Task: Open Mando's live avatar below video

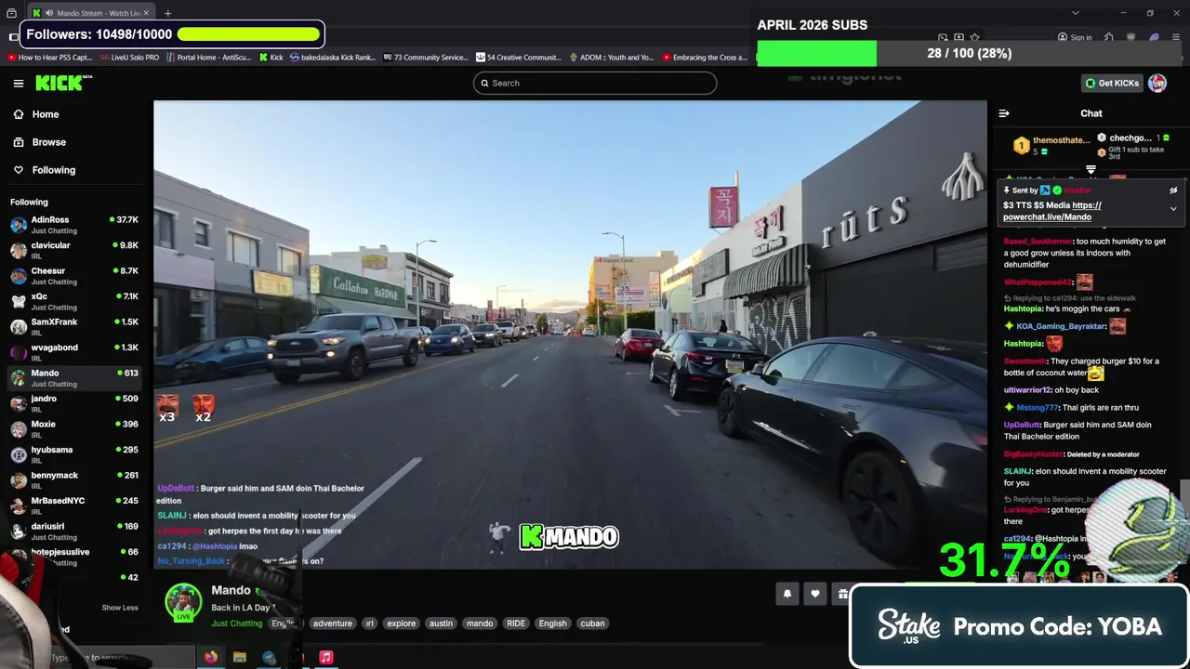Action: tap(183, 602)
